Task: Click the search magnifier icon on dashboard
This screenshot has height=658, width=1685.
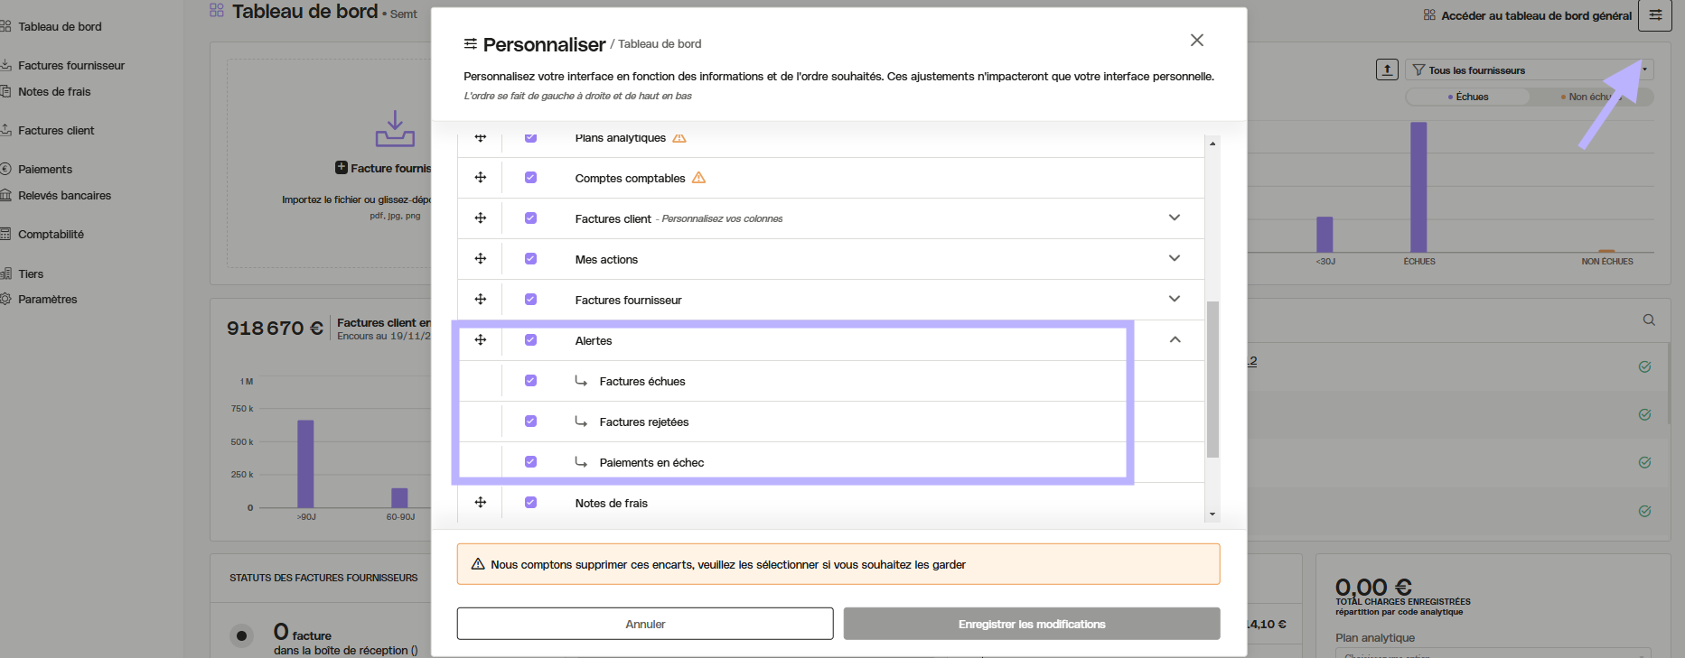Action: [1649, 320]
